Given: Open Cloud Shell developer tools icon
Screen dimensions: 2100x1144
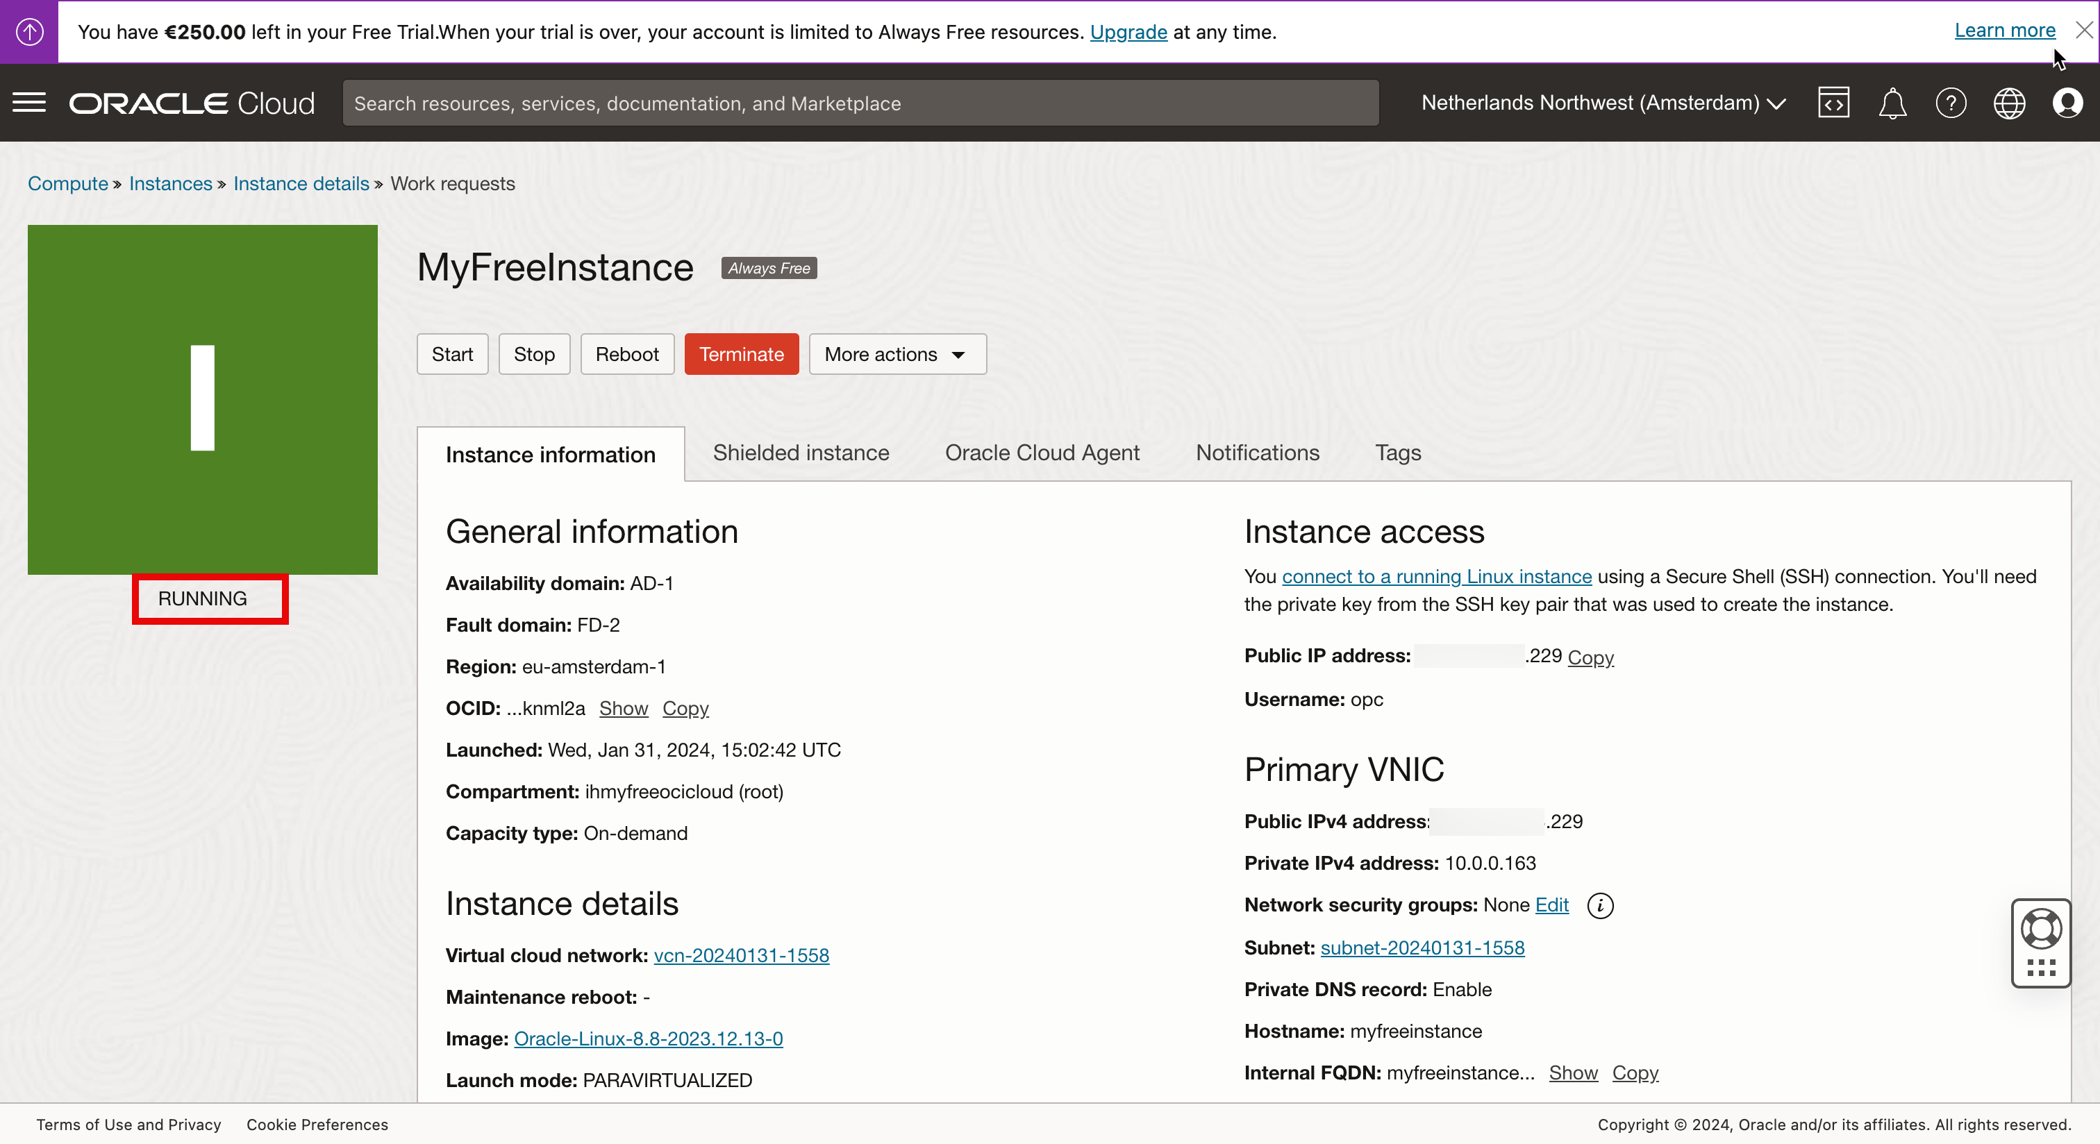Looking at the screenshot, I should coord(1833,103).
